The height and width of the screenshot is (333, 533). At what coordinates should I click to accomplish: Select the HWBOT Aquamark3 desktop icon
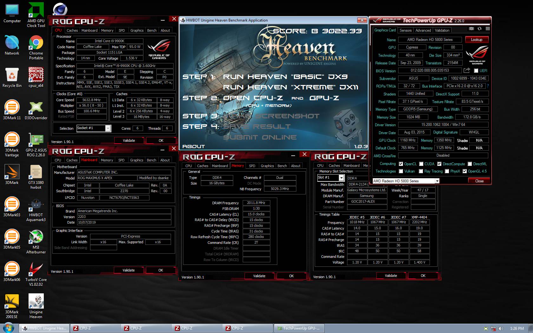tap(36, 209)
